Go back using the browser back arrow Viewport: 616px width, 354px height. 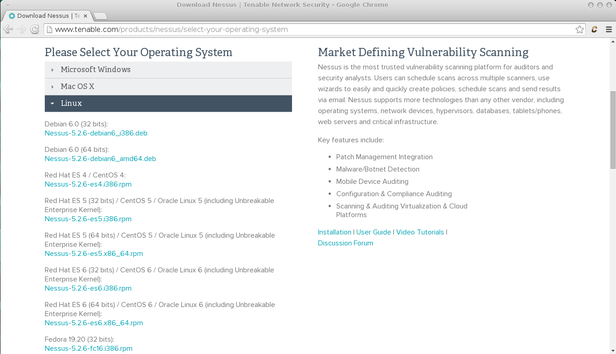point(8,29)
